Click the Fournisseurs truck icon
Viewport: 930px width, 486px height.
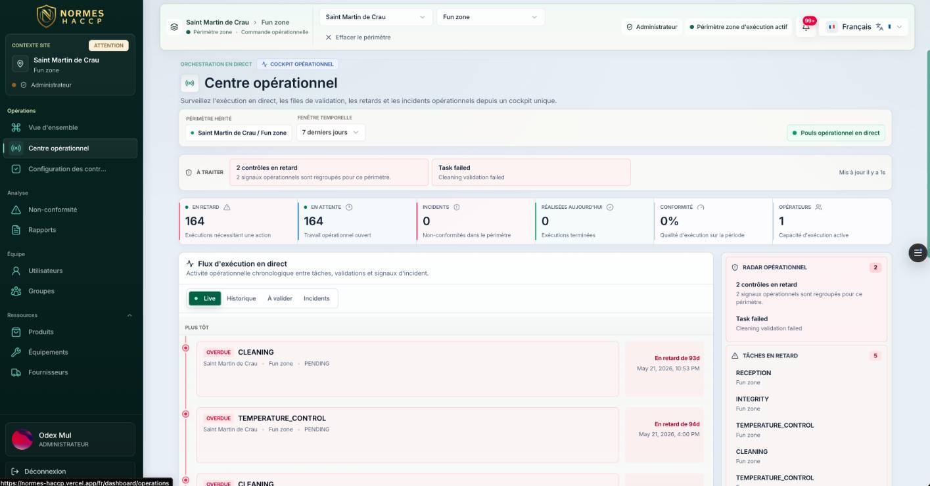click(x=16, y=372)
